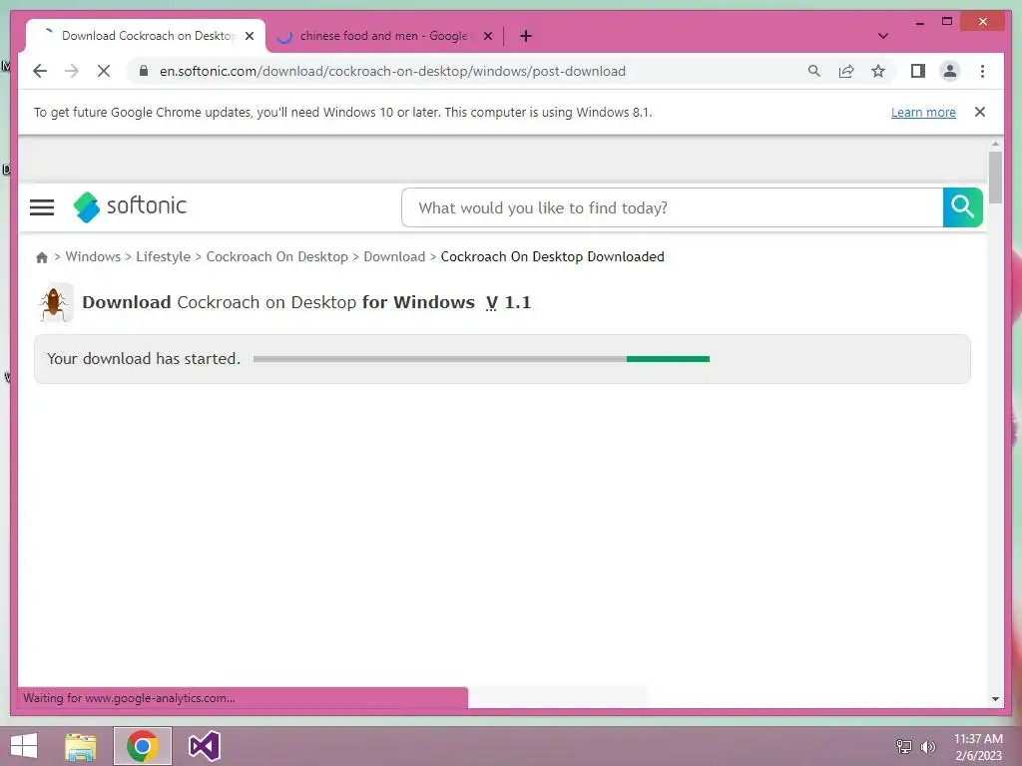Switch to Download Cockroach on Desktop tab

pyautogui.click(x=146, y=36)
